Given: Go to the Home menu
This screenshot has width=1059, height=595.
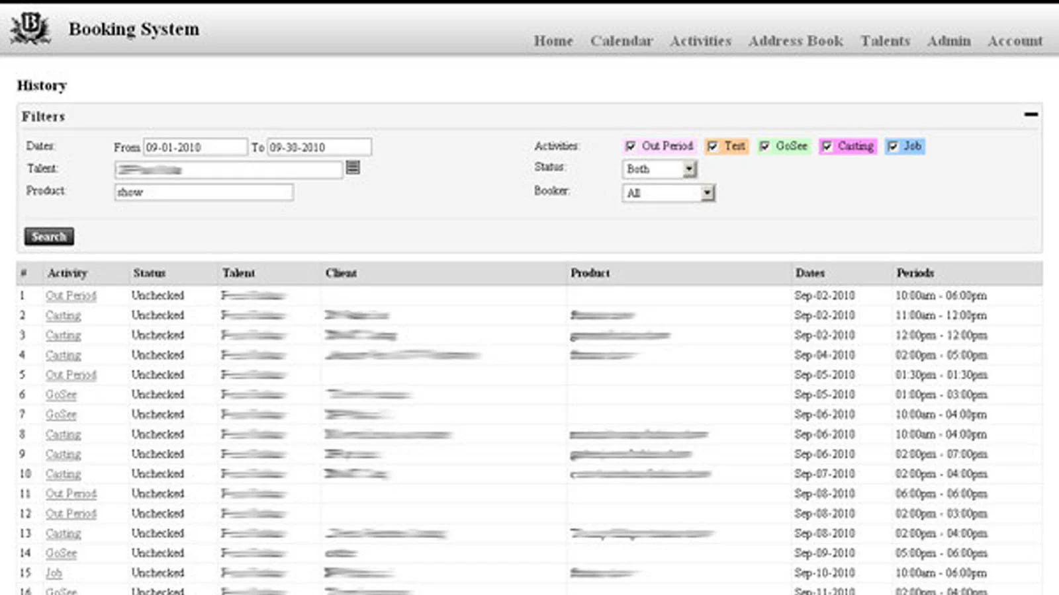Looking at the screenshot, I should click(x=553, y=41).
